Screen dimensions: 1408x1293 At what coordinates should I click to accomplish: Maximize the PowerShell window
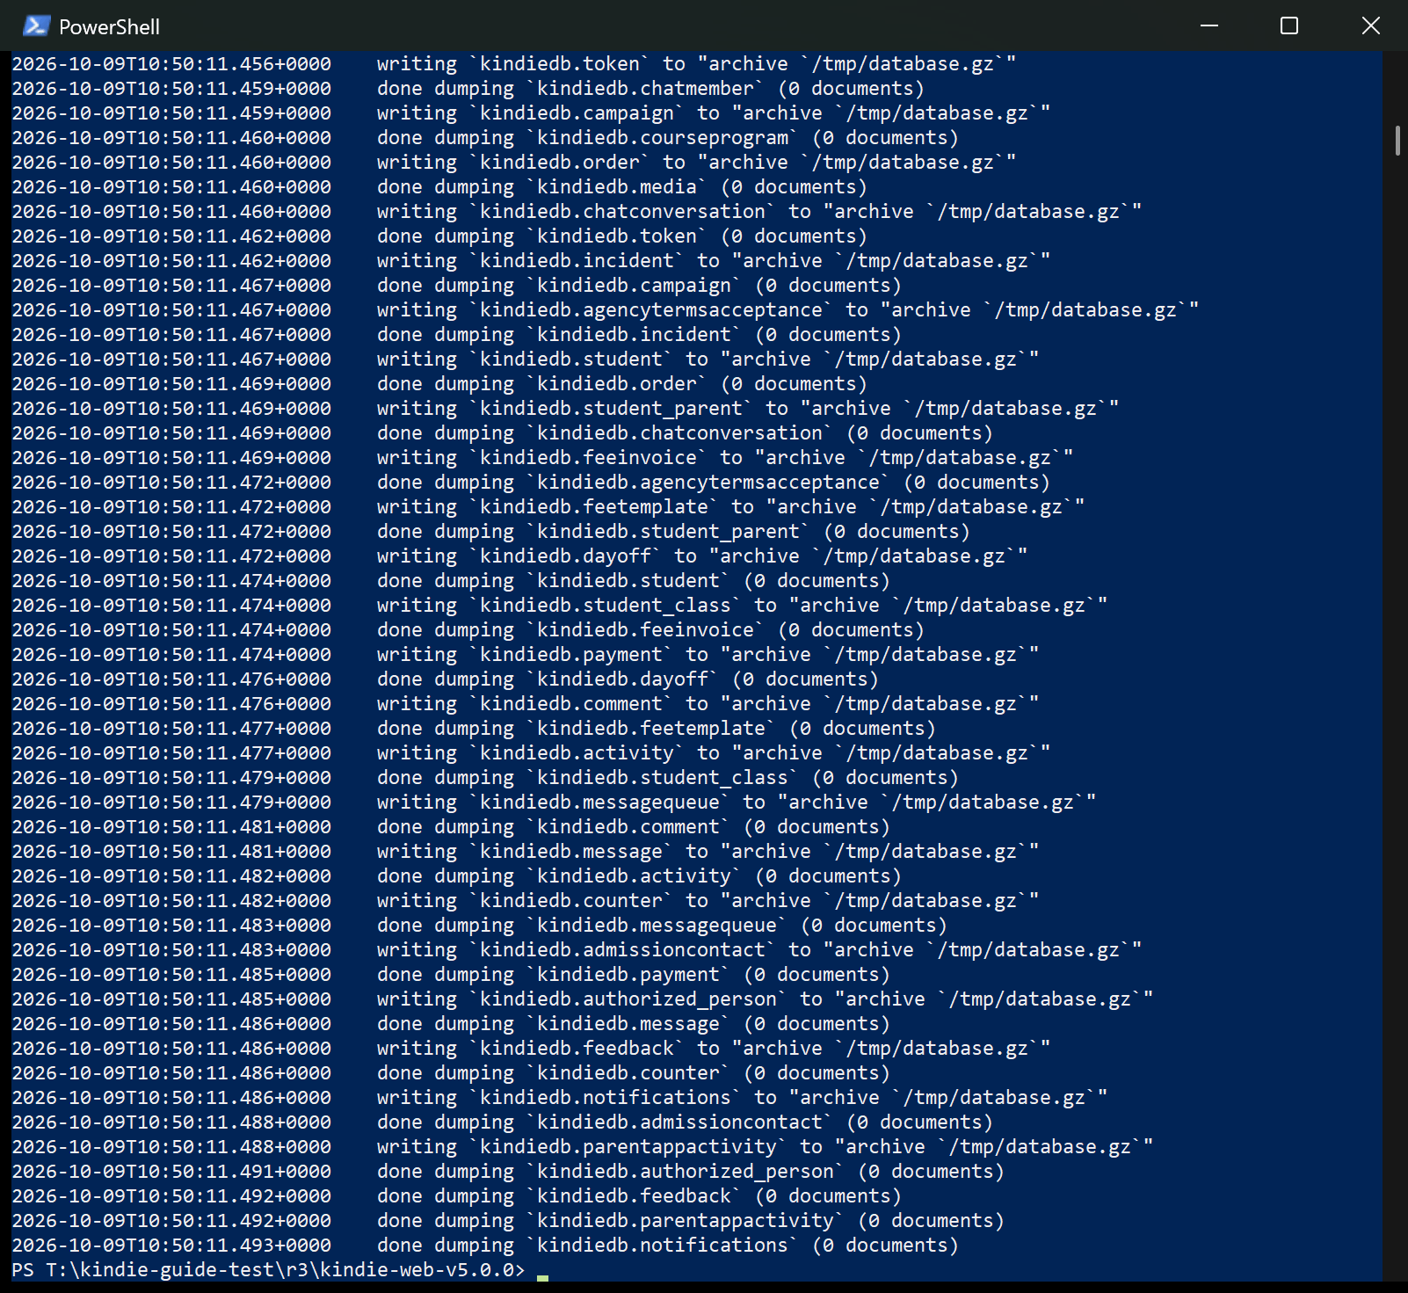(1289, 25)
